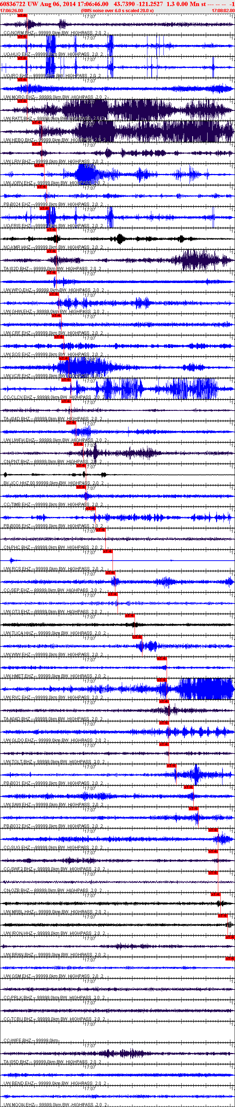Select the PB B024 EHZ station label
Screen dimensions: 235x1107
pyautogui.click(x=53, y=204)
